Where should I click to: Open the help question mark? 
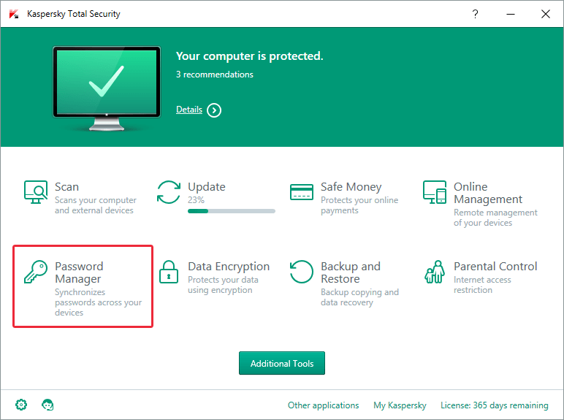pos(475,14)
